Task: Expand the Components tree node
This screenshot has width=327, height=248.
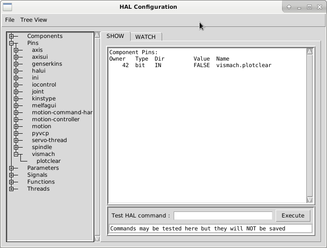Action: [12, 36]
